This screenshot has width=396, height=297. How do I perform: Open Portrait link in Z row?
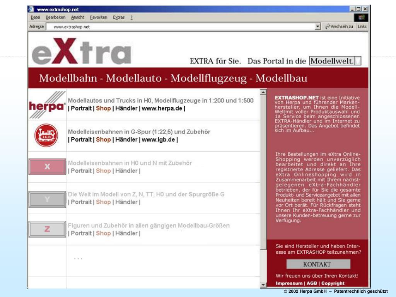[81, 233]
